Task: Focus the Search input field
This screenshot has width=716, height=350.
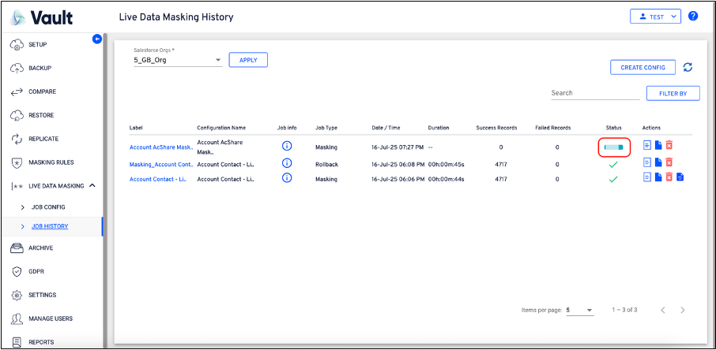Action: 594,93
